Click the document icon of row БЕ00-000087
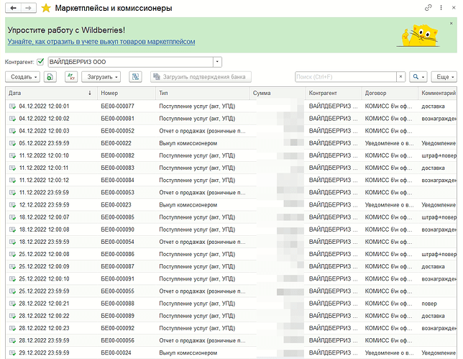Screen dimensions: 463x359 coord(12,267)
